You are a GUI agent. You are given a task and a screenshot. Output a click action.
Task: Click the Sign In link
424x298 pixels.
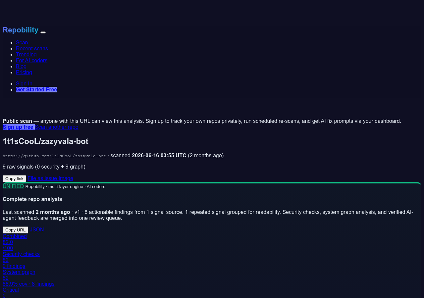tap(24, 83)
